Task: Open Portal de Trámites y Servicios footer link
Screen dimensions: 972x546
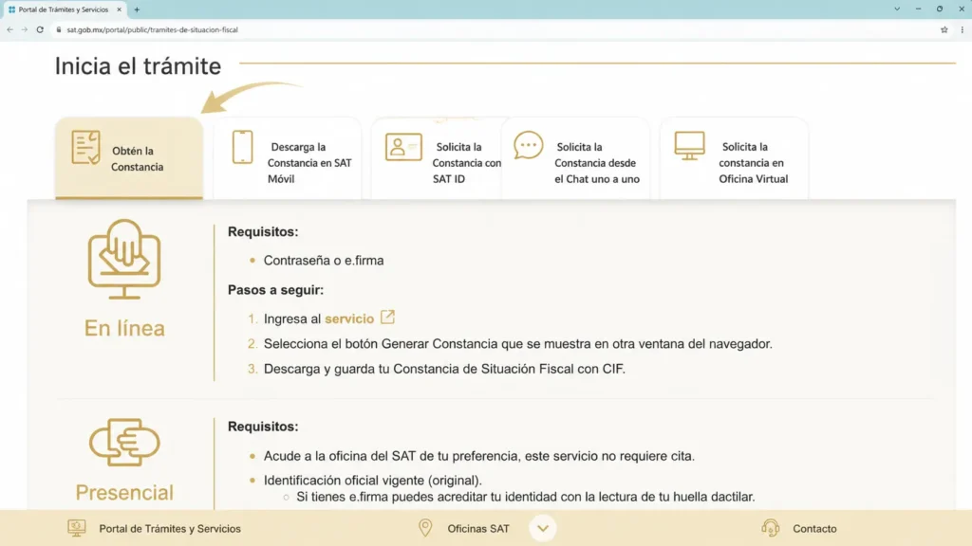Action: click(170, 529)
